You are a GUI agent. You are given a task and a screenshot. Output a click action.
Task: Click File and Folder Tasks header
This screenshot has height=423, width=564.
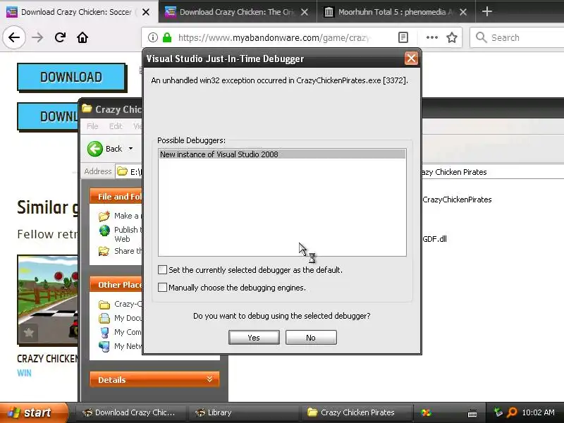[116, 197]
